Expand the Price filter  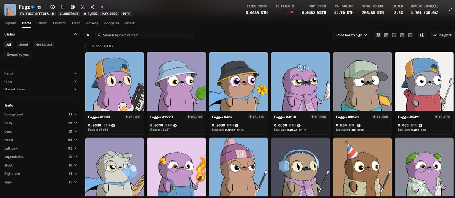point(41,81)
